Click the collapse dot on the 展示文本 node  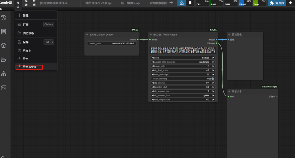pyautogui.click(x=229, y=92)
